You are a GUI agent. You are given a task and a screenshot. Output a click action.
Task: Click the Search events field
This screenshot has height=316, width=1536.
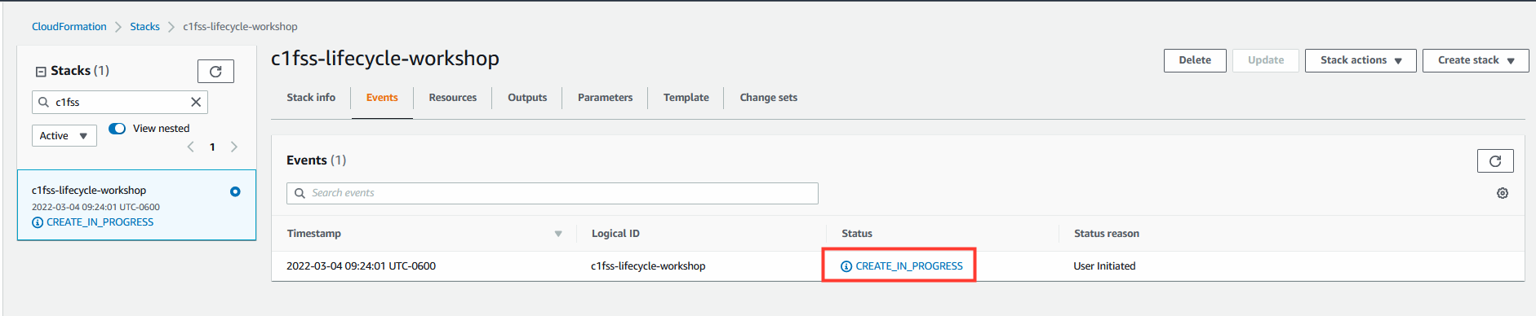[x=553, y=193]
